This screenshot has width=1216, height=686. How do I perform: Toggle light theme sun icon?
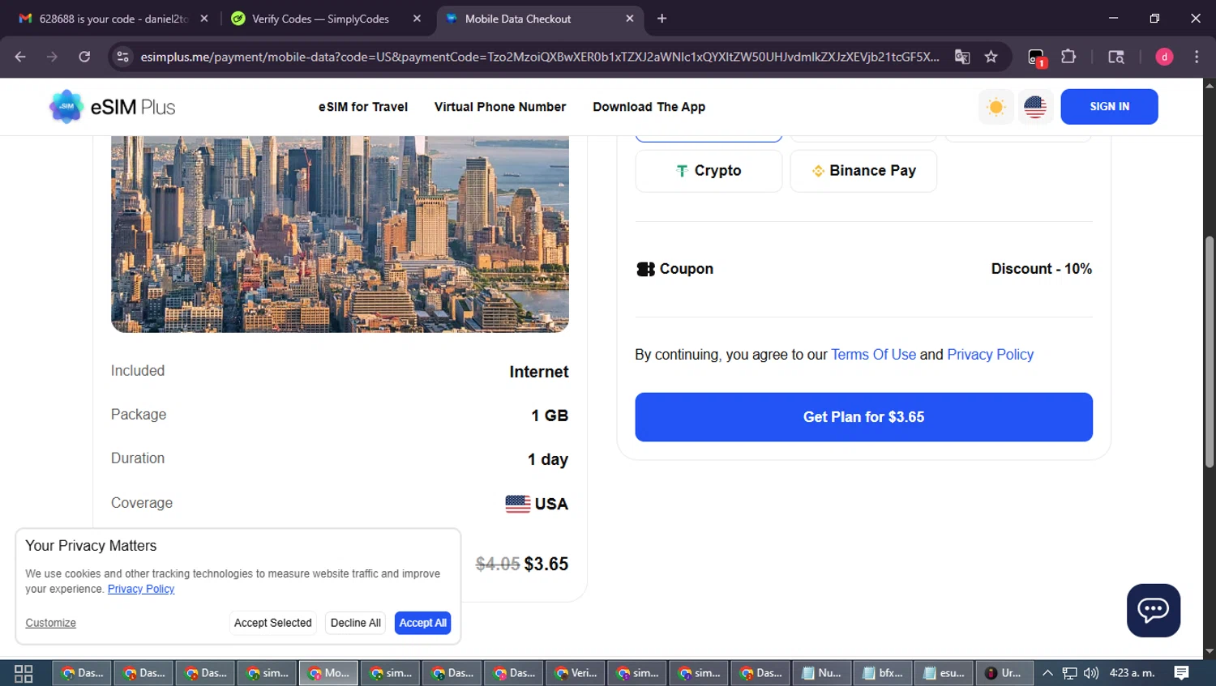[x=995, y=107]
